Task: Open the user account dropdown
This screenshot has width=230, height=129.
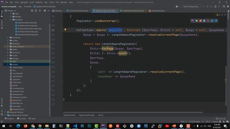Action: (x=177, y=6)
